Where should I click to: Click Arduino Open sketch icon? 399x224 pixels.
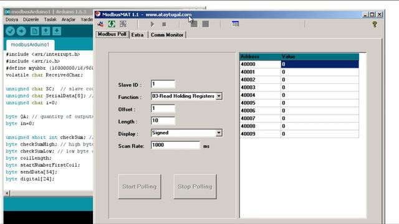(46, 31)
